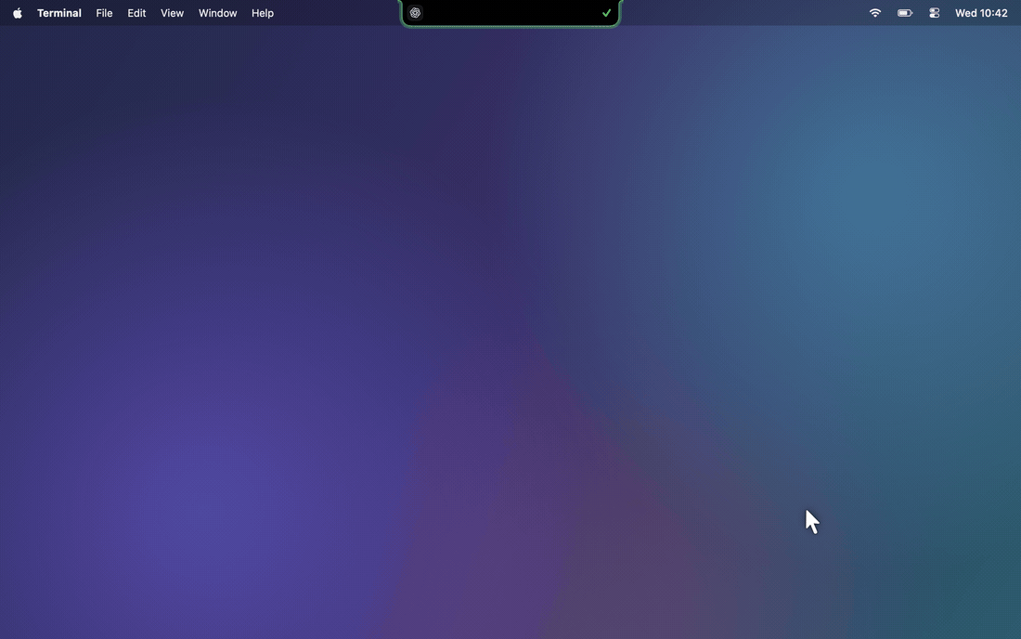Open Control Center
The width and height of the screenshot is (1021, 639).
pos(935,13)
